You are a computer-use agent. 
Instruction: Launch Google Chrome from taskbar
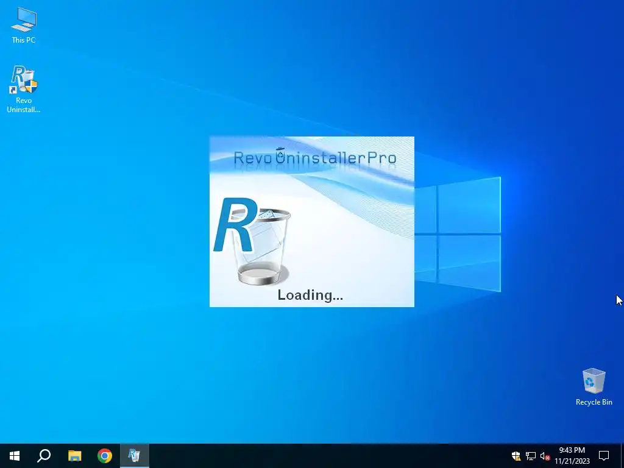click(105, 456)
